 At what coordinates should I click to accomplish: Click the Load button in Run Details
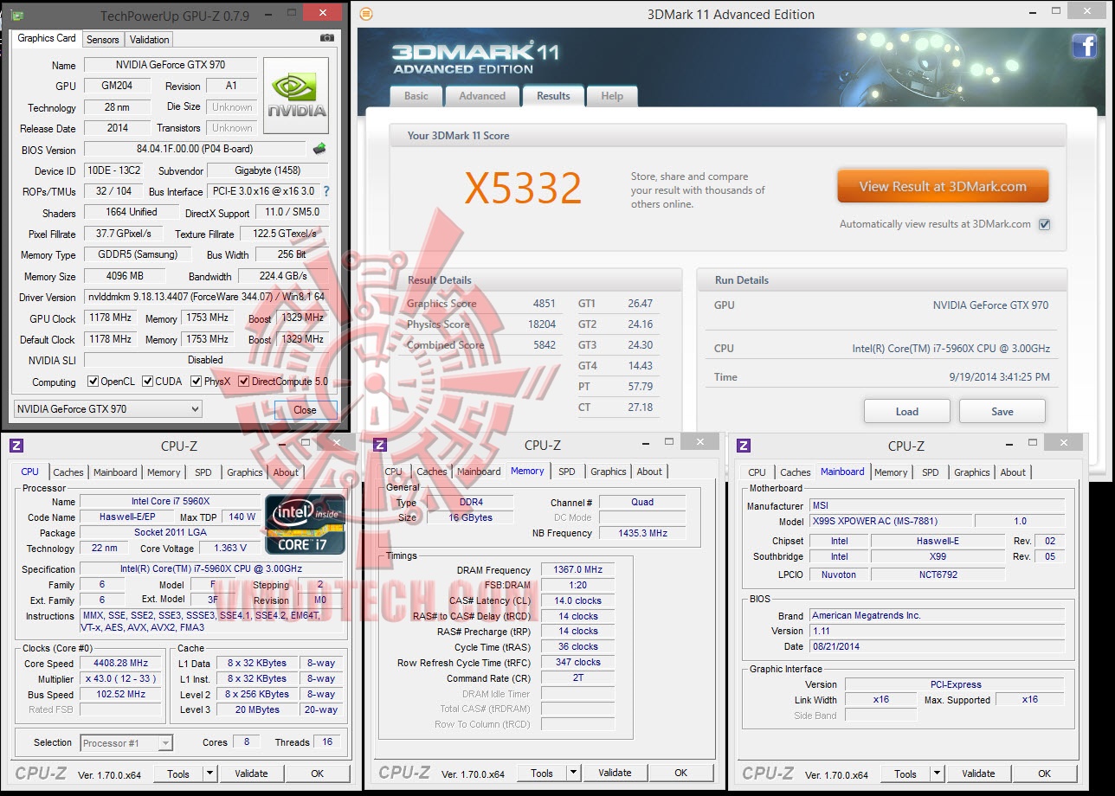[x=907, y=411]
